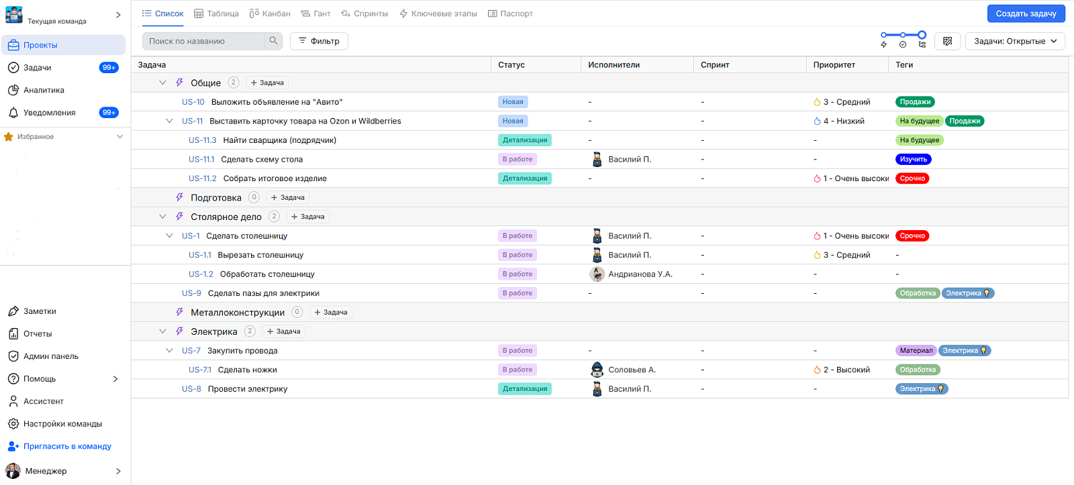Click the Отчеты report icon

coord(13,333)
